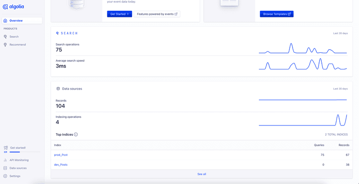The image size is (359, 184).
Task: Open the prod_Post index
Action: [x=61, y=155]
